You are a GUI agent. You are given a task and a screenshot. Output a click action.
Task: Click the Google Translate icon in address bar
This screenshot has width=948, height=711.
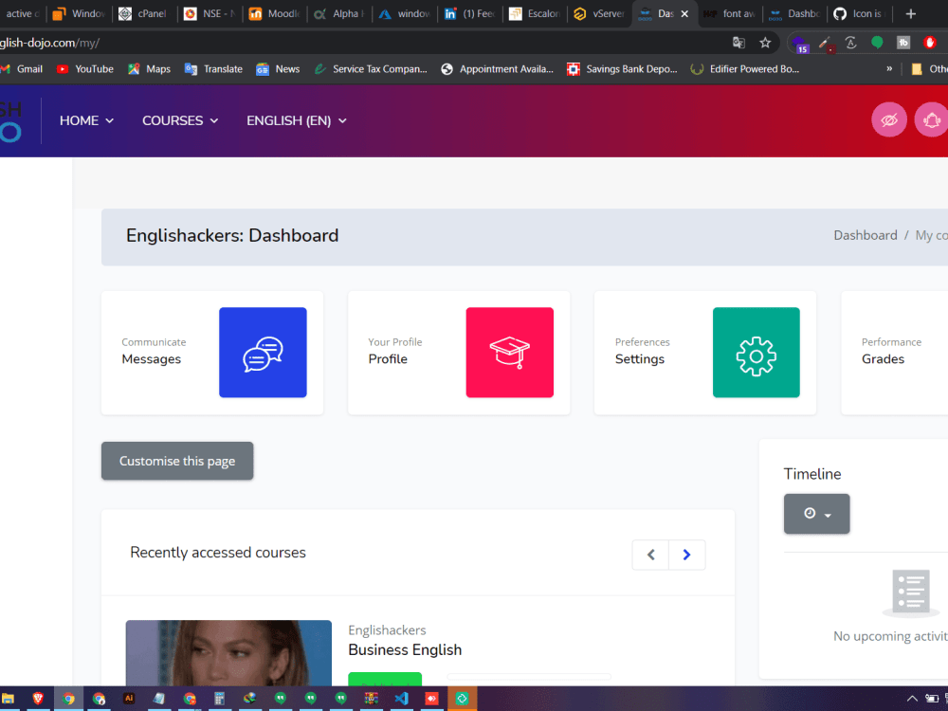(x=738, y=43)
